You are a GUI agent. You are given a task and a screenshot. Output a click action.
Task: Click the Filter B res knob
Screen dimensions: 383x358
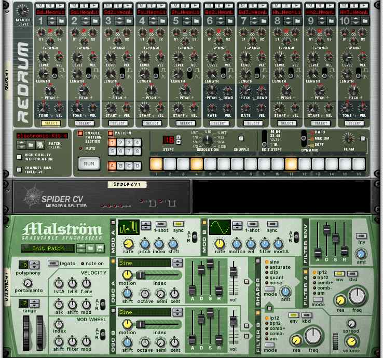coord(296,340)
